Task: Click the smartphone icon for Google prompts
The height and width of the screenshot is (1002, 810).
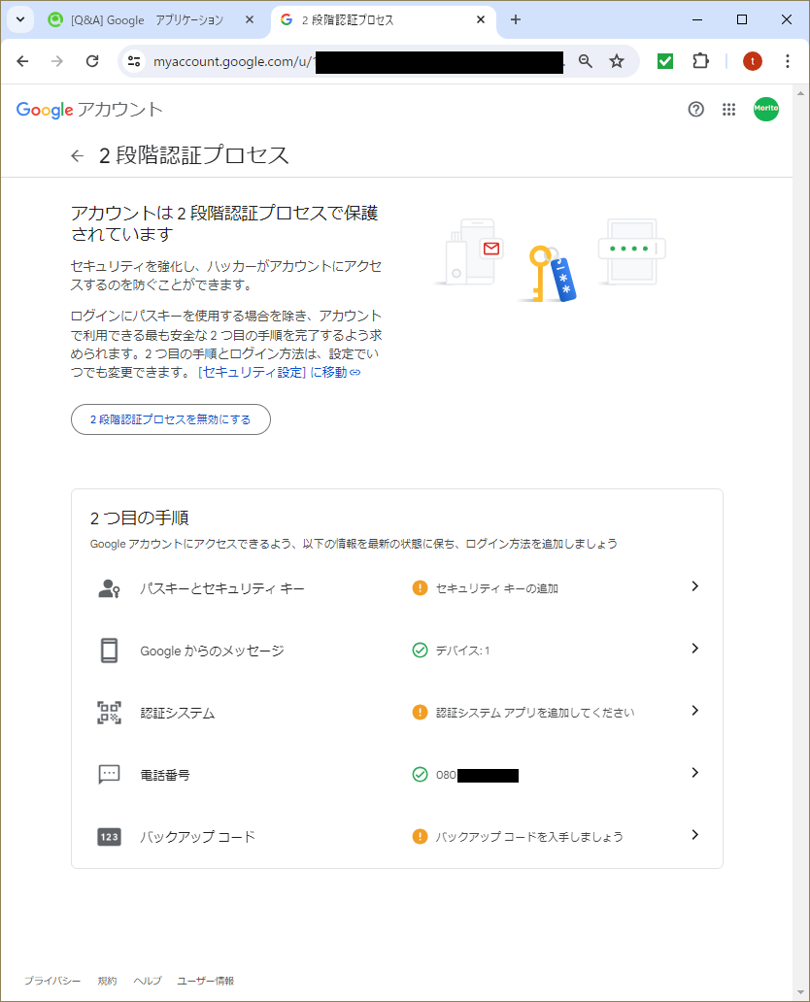Action: click(x=110, y=648)
